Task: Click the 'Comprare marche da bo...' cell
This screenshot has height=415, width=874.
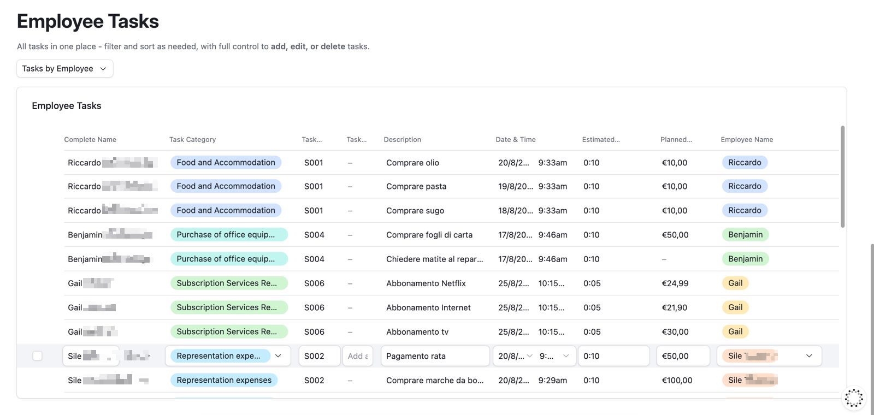Action: click(x=435, y=381)
